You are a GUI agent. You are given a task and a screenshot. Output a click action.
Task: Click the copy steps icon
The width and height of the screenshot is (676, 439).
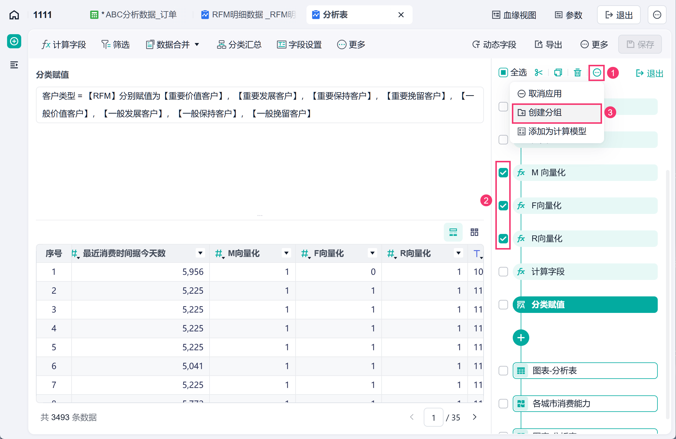point(558,72)
